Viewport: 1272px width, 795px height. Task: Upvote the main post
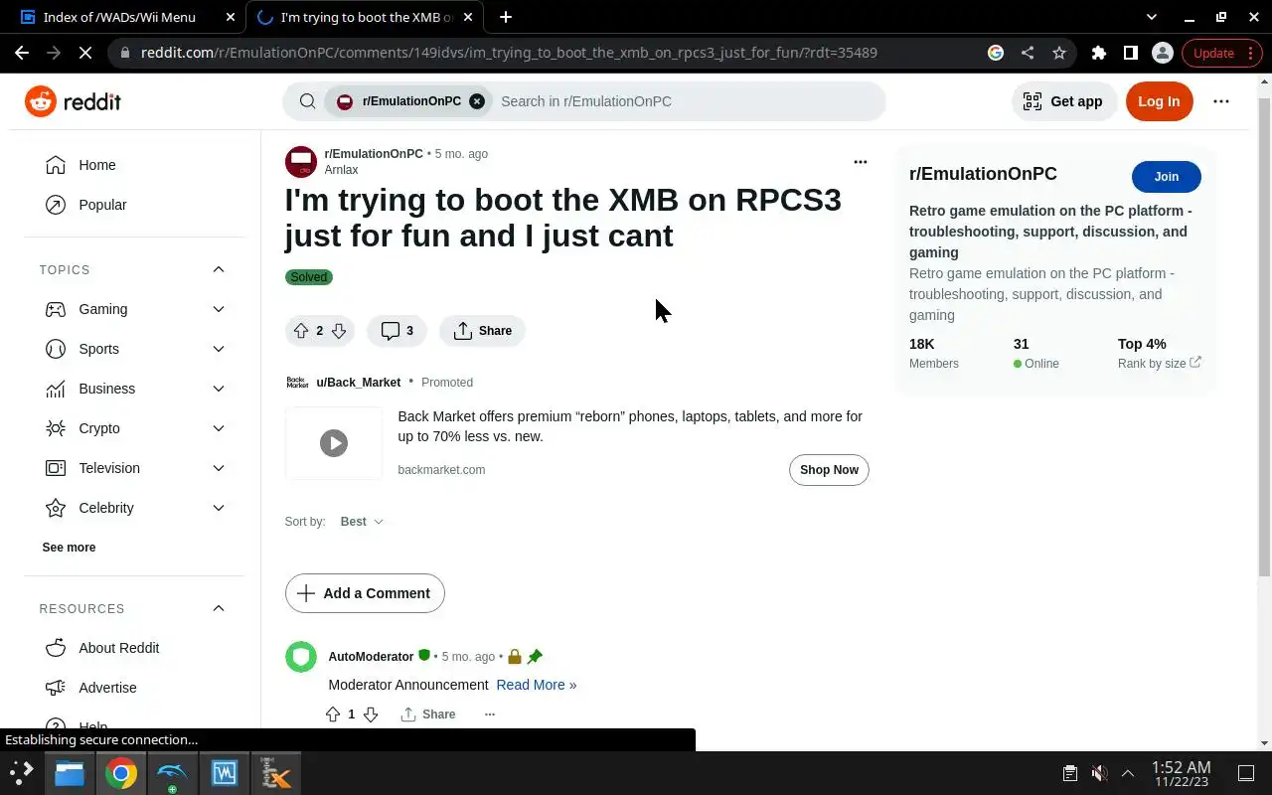click(301, 331)
